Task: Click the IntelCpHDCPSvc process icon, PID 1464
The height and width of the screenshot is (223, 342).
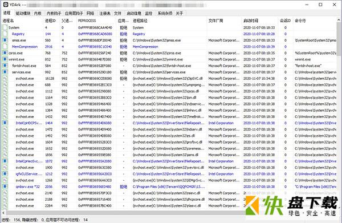Action: [x=5, y=123]
